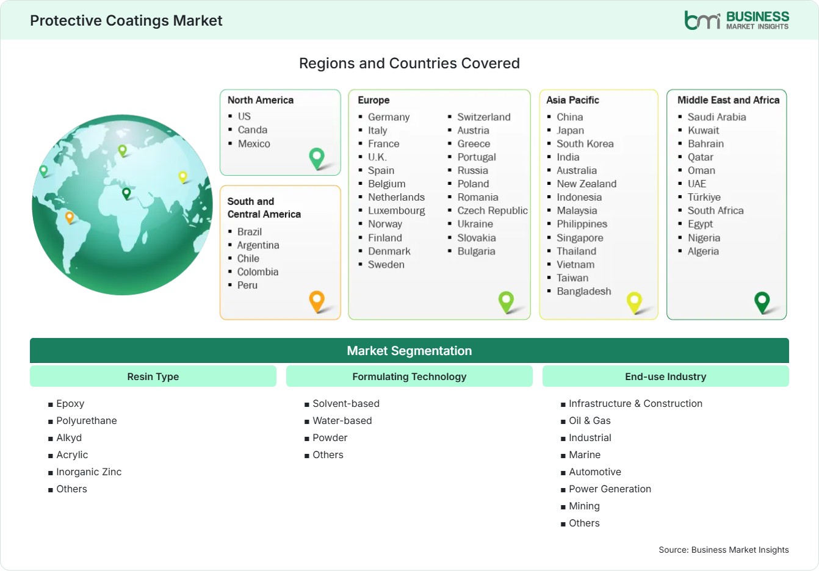This screenshot has width=819, height=571.
Task: Click the yellow pin in Asia Pacific card
Action: click(634, 302)
